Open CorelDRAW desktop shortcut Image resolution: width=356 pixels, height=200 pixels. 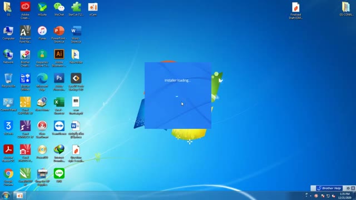tap(25, 177)
